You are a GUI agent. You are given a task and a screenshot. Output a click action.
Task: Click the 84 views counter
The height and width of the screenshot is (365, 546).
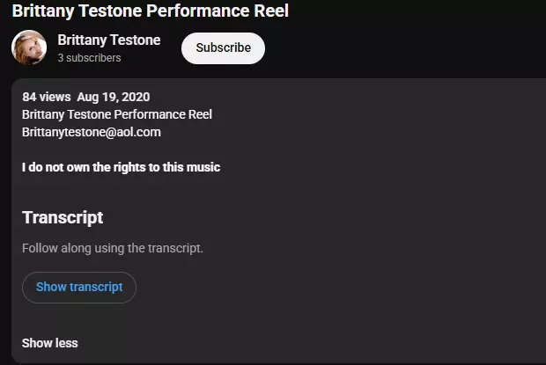[x=47, y=97]
